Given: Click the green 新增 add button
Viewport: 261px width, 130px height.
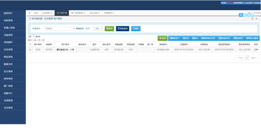Looking at the screenshot, I should tap(162, 38).
